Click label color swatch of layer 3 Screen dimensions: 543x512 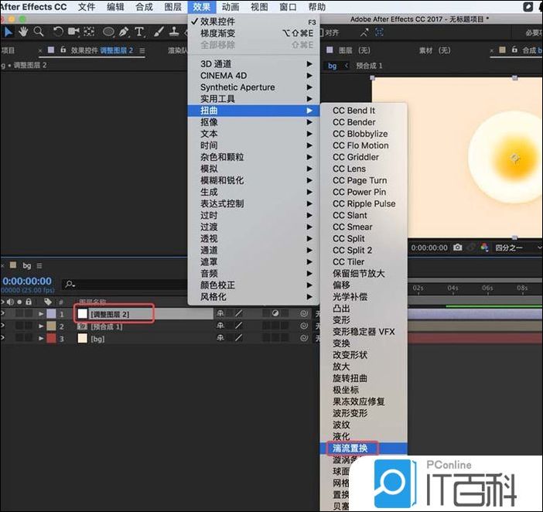coord(51,339)
